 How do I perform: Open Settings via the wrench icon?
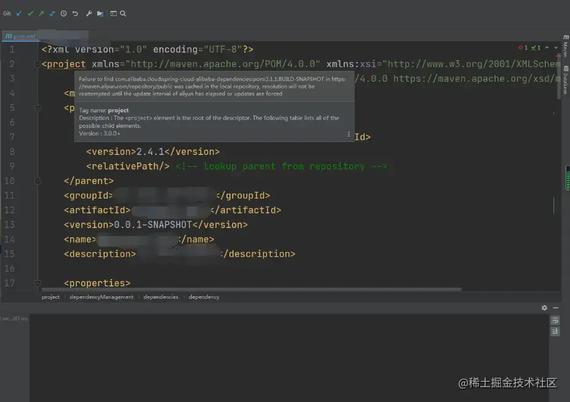point(89,14)
